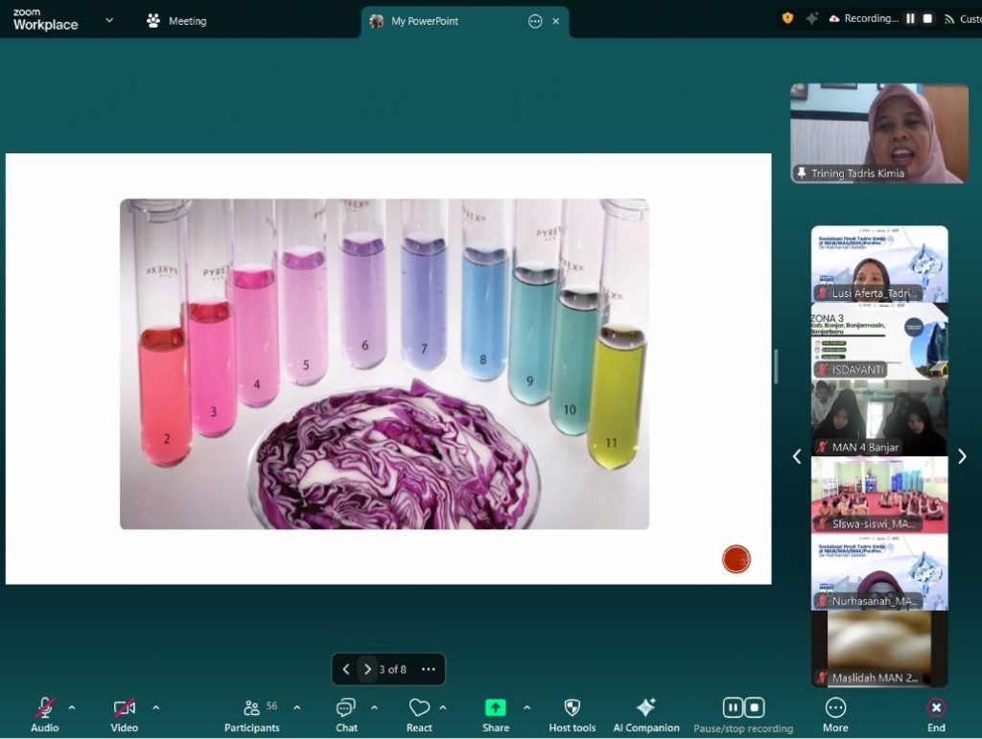Select ISDAYANTI video tile
The image size is (982, 739).
click(879, 341)
